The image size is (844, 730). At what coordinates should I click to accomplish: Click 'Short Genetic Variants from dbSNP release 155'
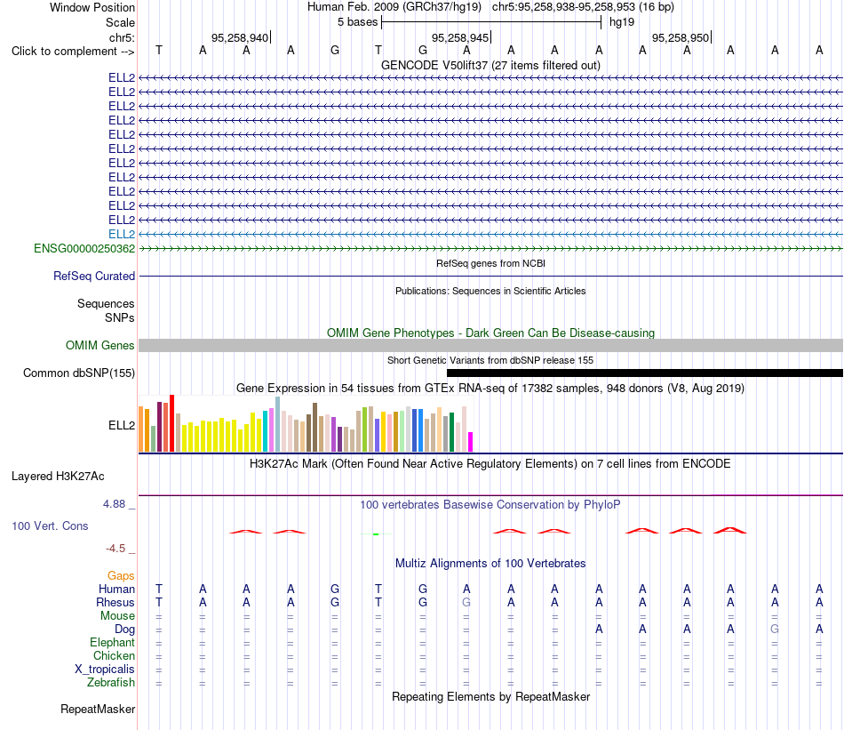(x=490, y=360)
